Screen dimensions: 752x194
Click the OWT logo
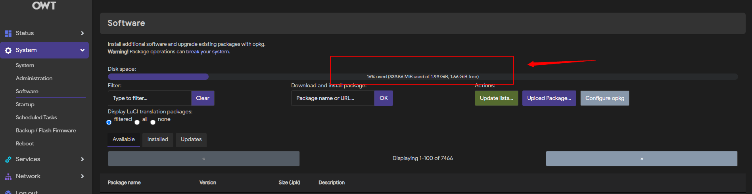click(44, 6)
